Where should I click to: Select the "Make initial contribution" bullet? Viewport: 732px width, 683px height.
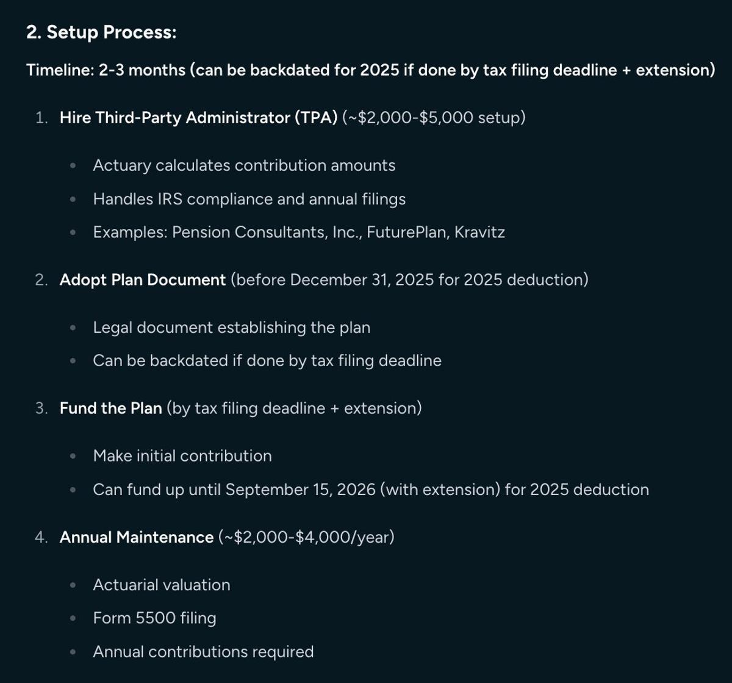[x=182, y=456]
